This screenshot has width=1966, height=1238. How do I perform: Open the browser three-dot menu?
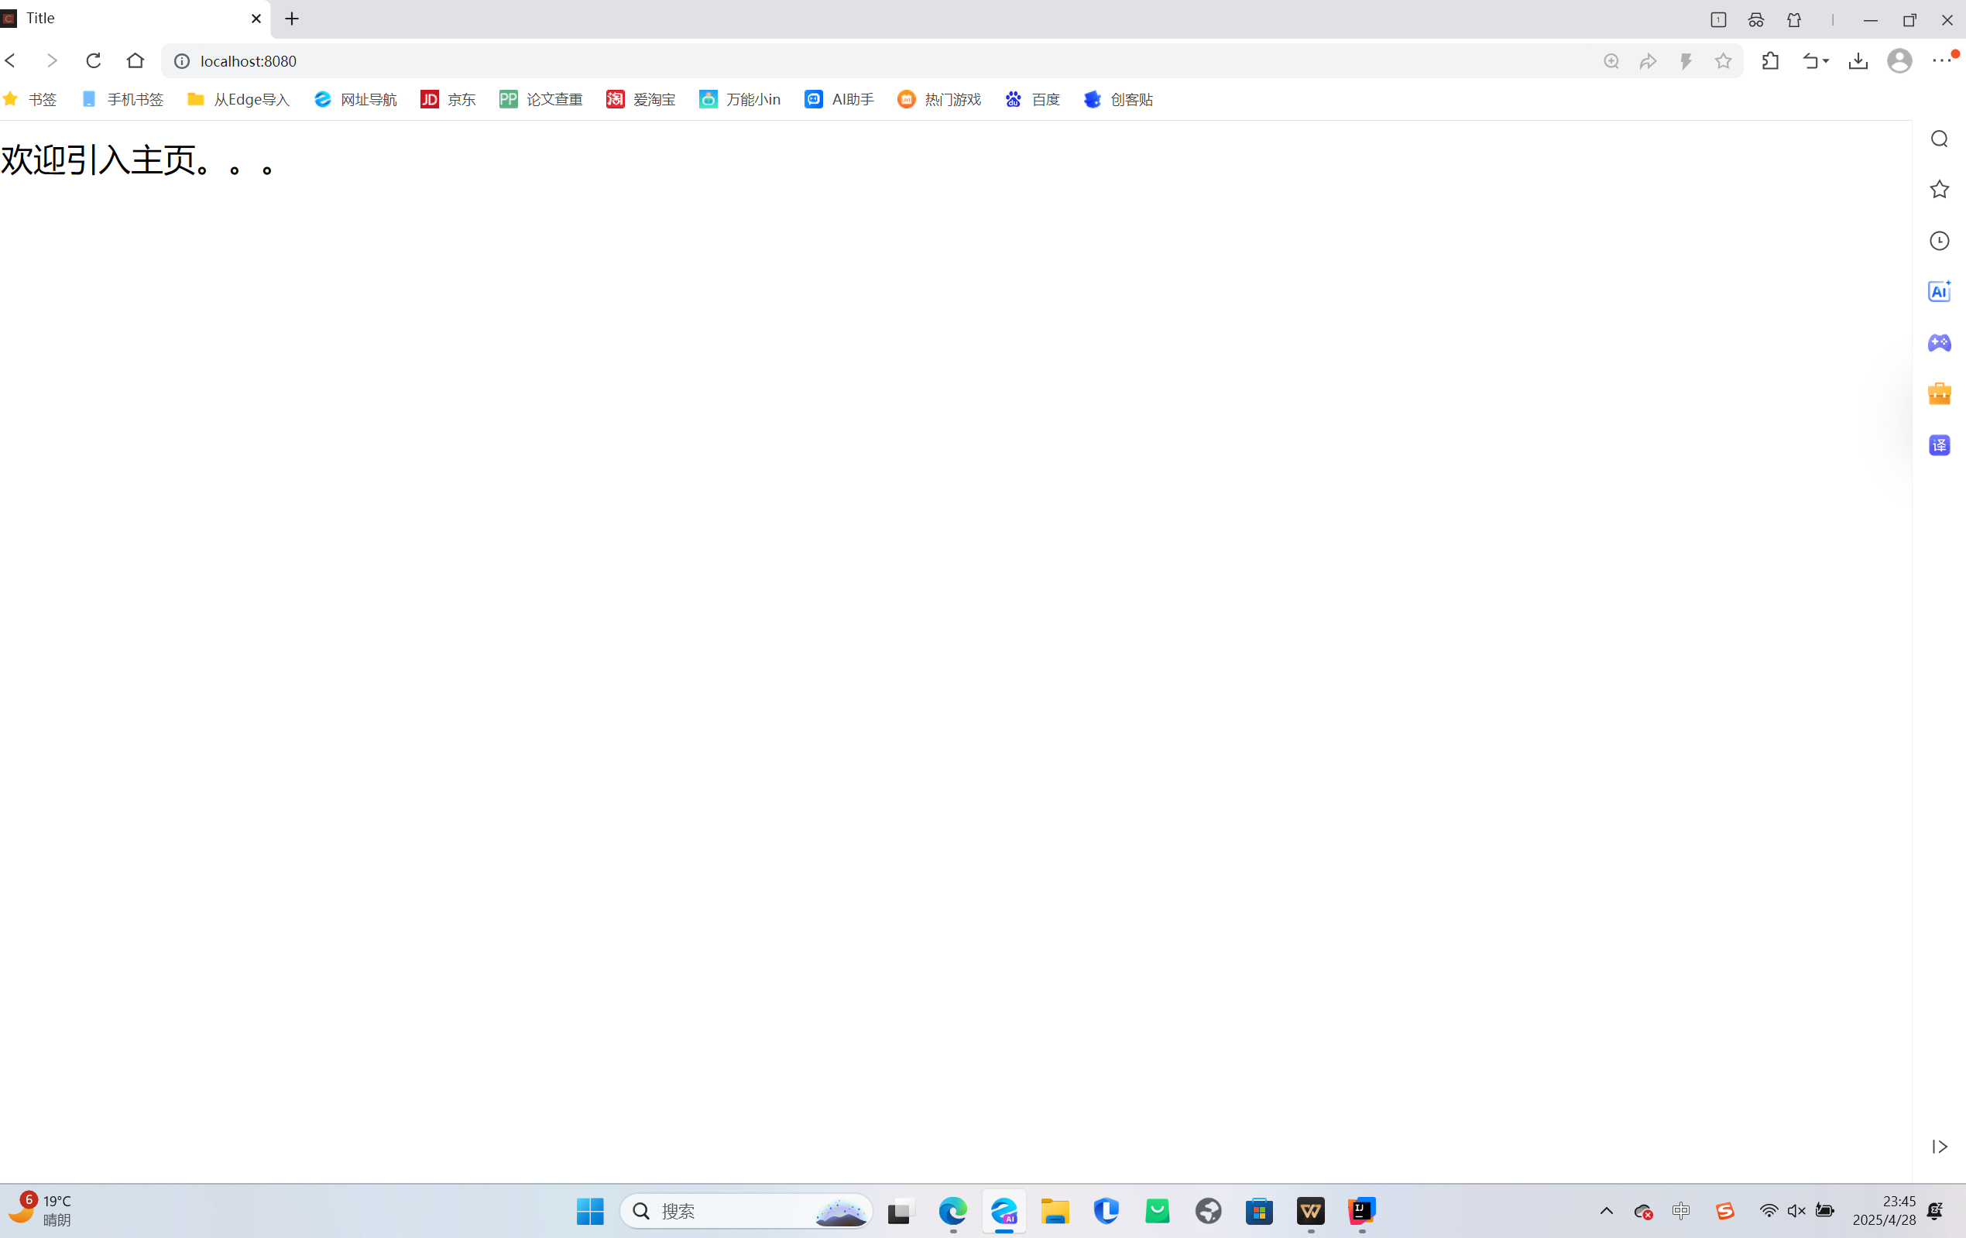coord(1941,61)
